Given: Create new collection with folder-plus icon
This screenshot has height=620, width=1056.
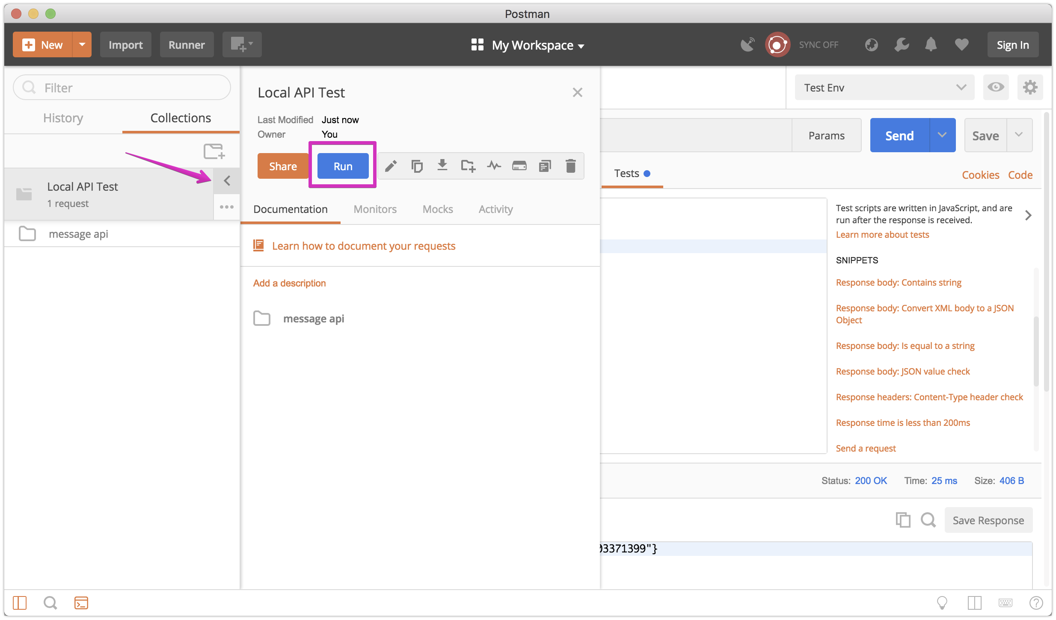Looking at the screenshot, I should (214, 151).
